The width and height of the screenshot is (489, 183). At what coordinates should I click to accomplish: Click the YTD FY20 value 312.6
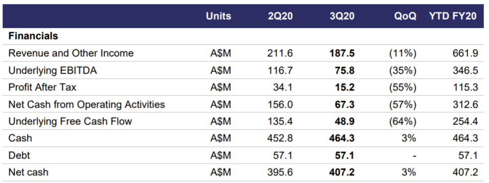(x=465, y=105)
